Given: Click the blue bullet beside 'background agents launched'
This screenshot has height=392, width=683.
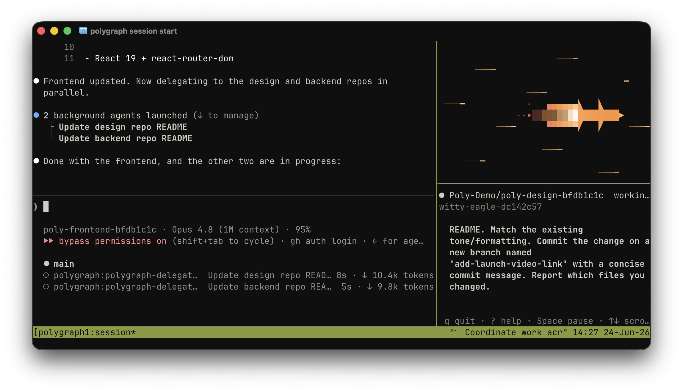Looking at the screenshot, I should click(x=36, y=115).
